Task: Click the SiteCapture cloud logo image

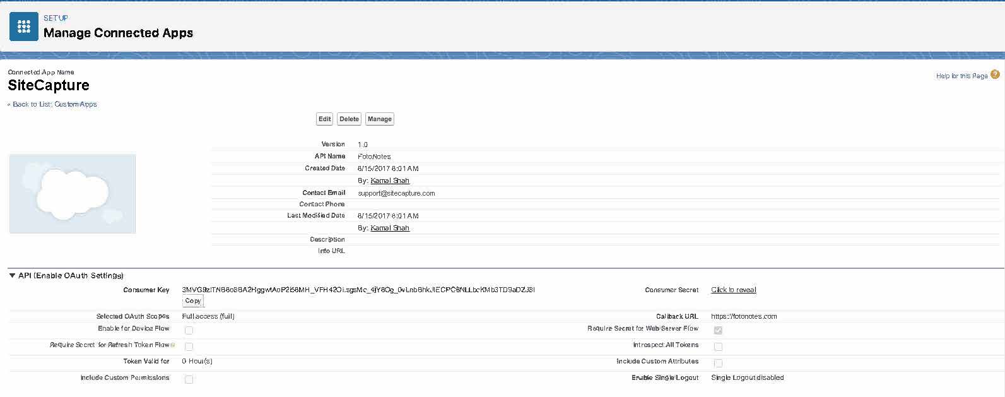Action: (x=73, y=194)
